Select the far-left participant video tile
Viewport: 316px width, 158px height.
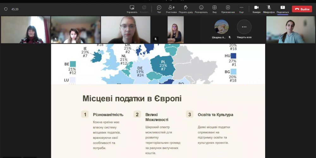[x=25, y=30]
